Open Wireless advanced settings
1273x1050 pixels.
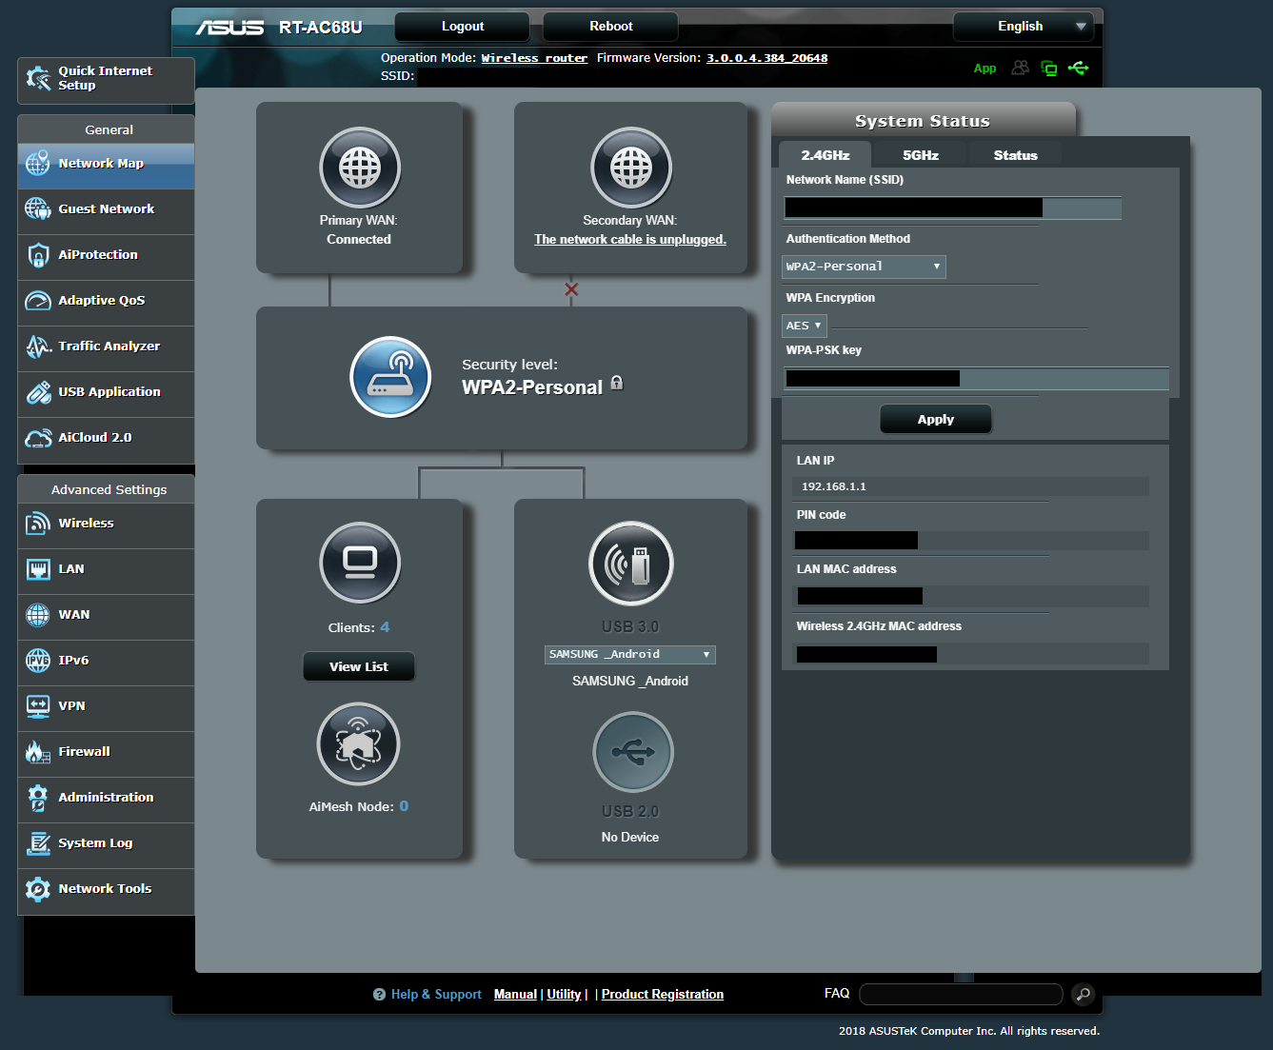tap(106, 524)
